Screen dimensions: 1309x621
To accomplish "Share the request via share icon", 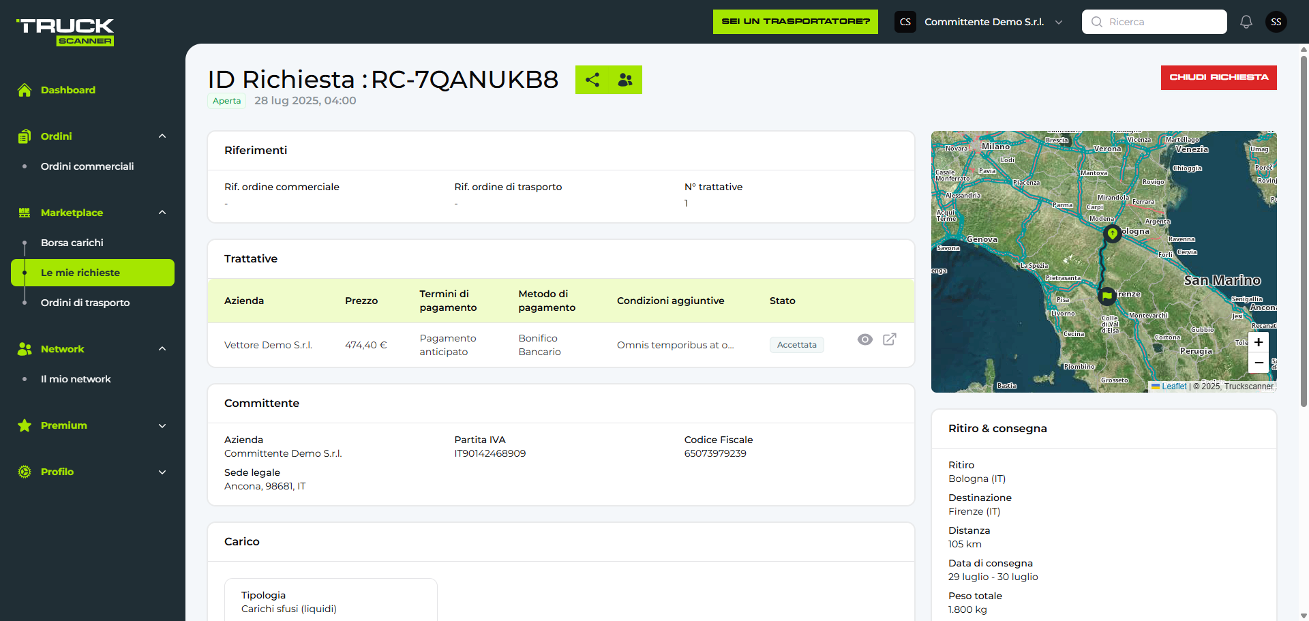I will [x=592, y=80].
